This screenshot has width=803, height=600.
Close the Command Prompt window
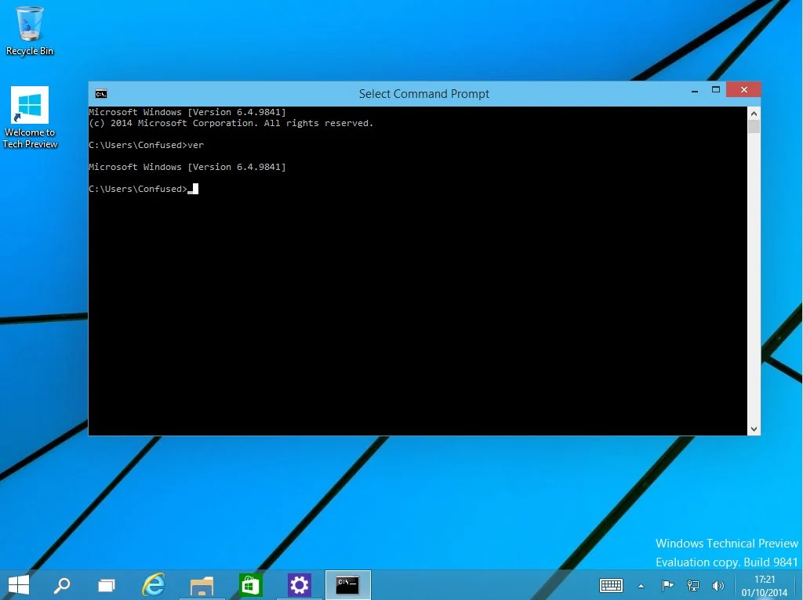pyautogui.click(x=743, y=89)
